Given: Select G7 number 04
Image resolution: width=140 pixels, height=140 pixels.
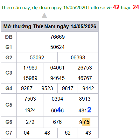Looking at the screenshot, I should (27, 133).
